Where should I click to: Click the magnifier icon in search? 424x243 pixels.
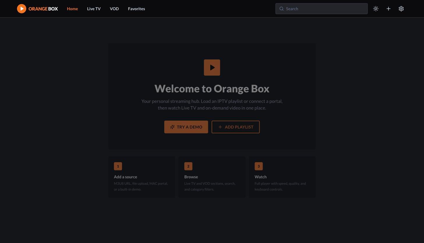(282, 9)
